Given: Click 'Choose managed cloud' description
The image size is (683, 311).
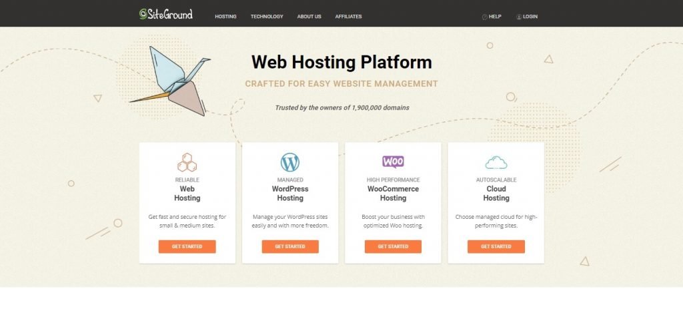Looking at the screenshot, I should click(496, 222).
